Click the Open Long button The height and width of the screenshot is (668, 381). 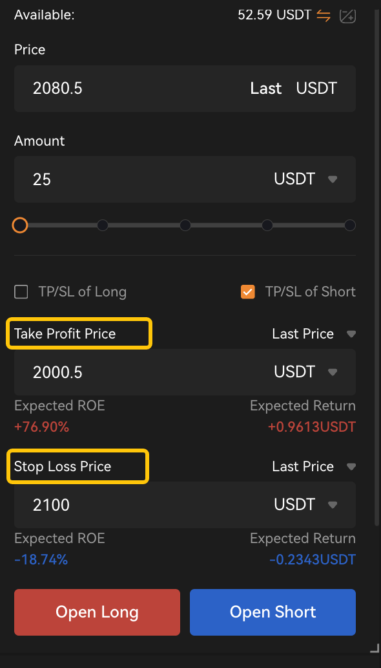pos(97,611)
